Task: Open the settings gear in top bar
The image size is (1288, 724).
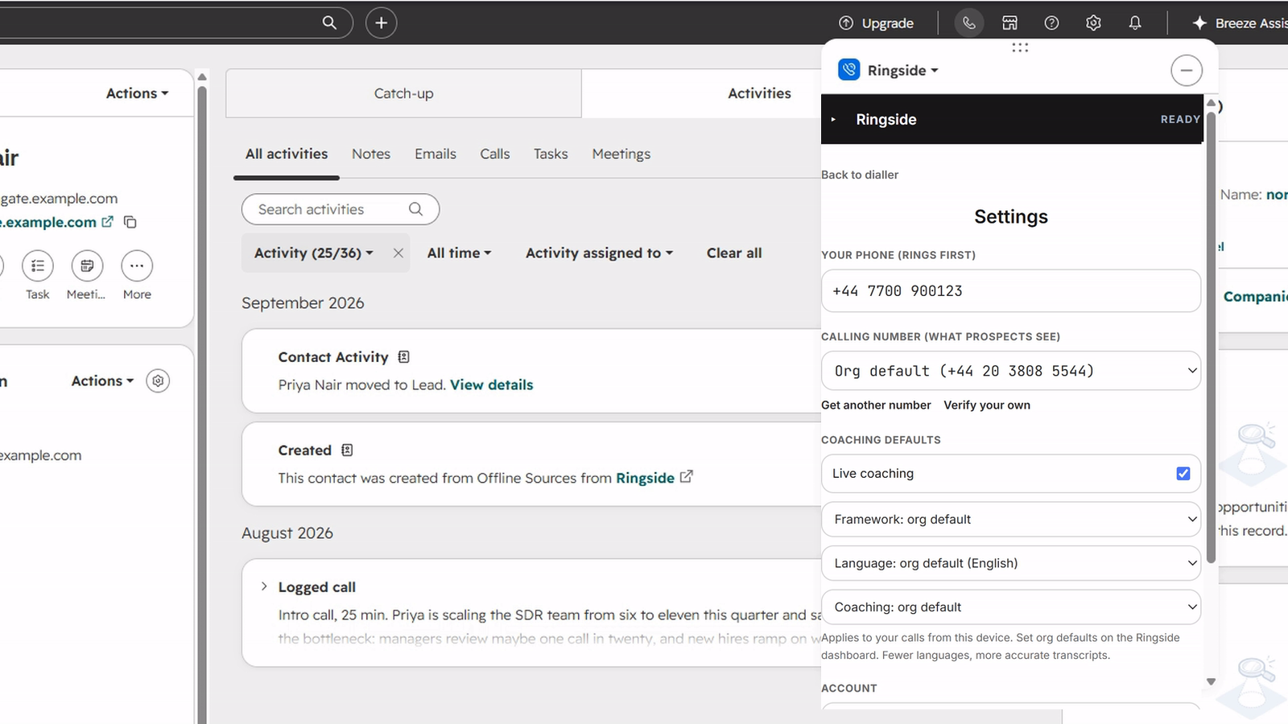Action: [x=1093, y=23]
